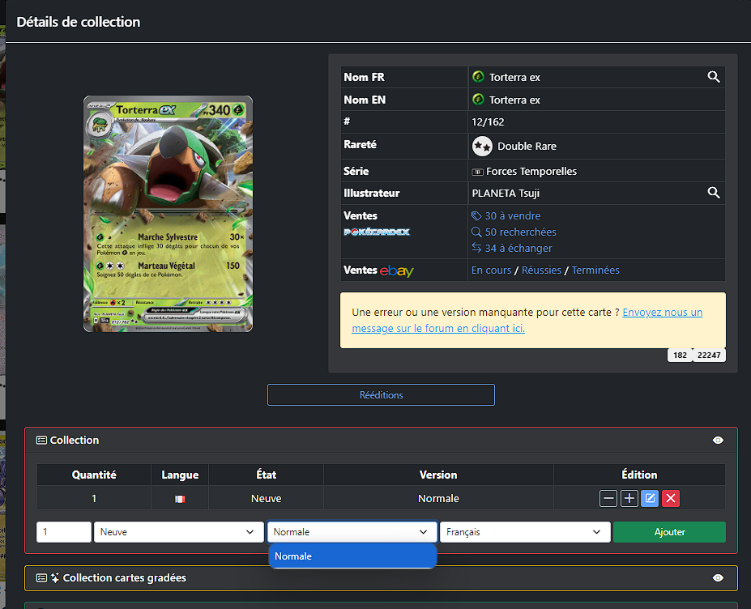
Task: Open eBay Terminées sales link
Action: coord(595,270)
